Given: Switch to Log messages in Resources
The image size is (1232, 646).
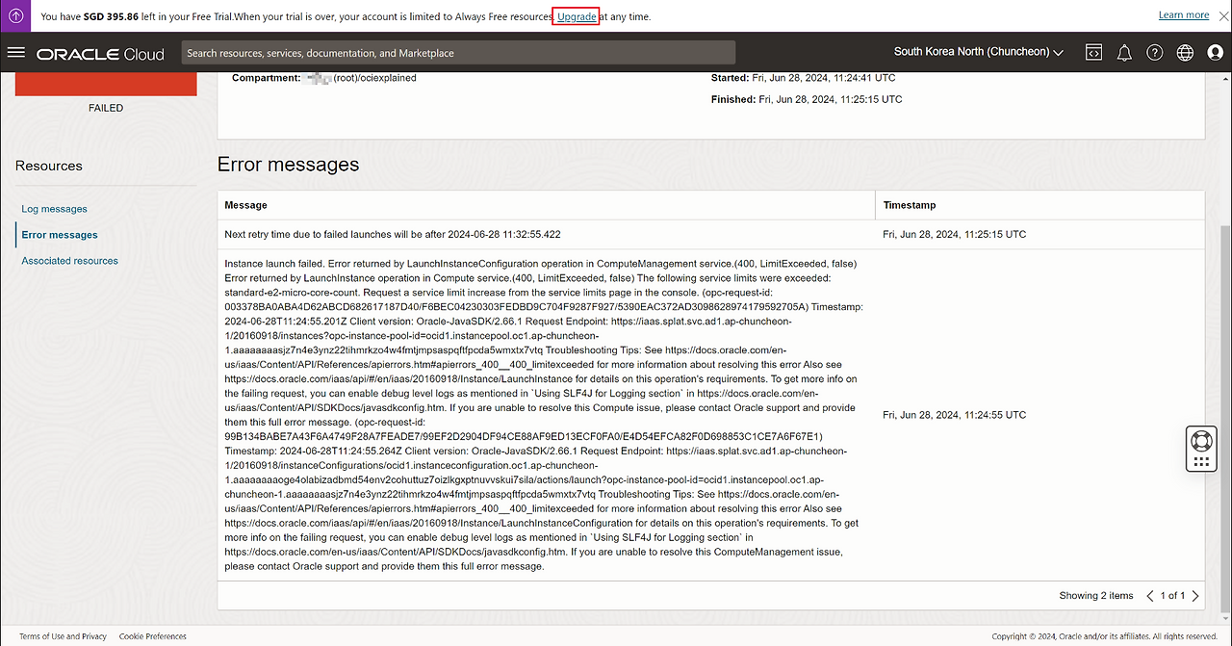Looking at the screenshot, I should click(x=54, y=209).
